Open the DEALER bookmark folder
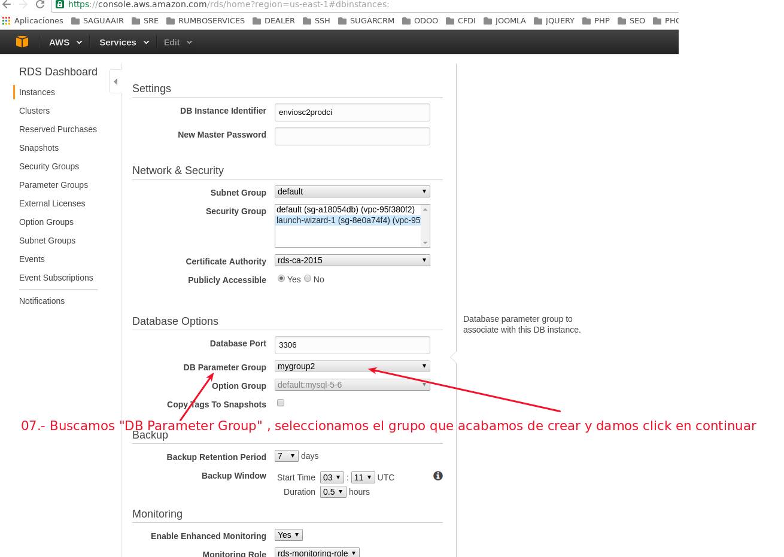 pos(274,20)
